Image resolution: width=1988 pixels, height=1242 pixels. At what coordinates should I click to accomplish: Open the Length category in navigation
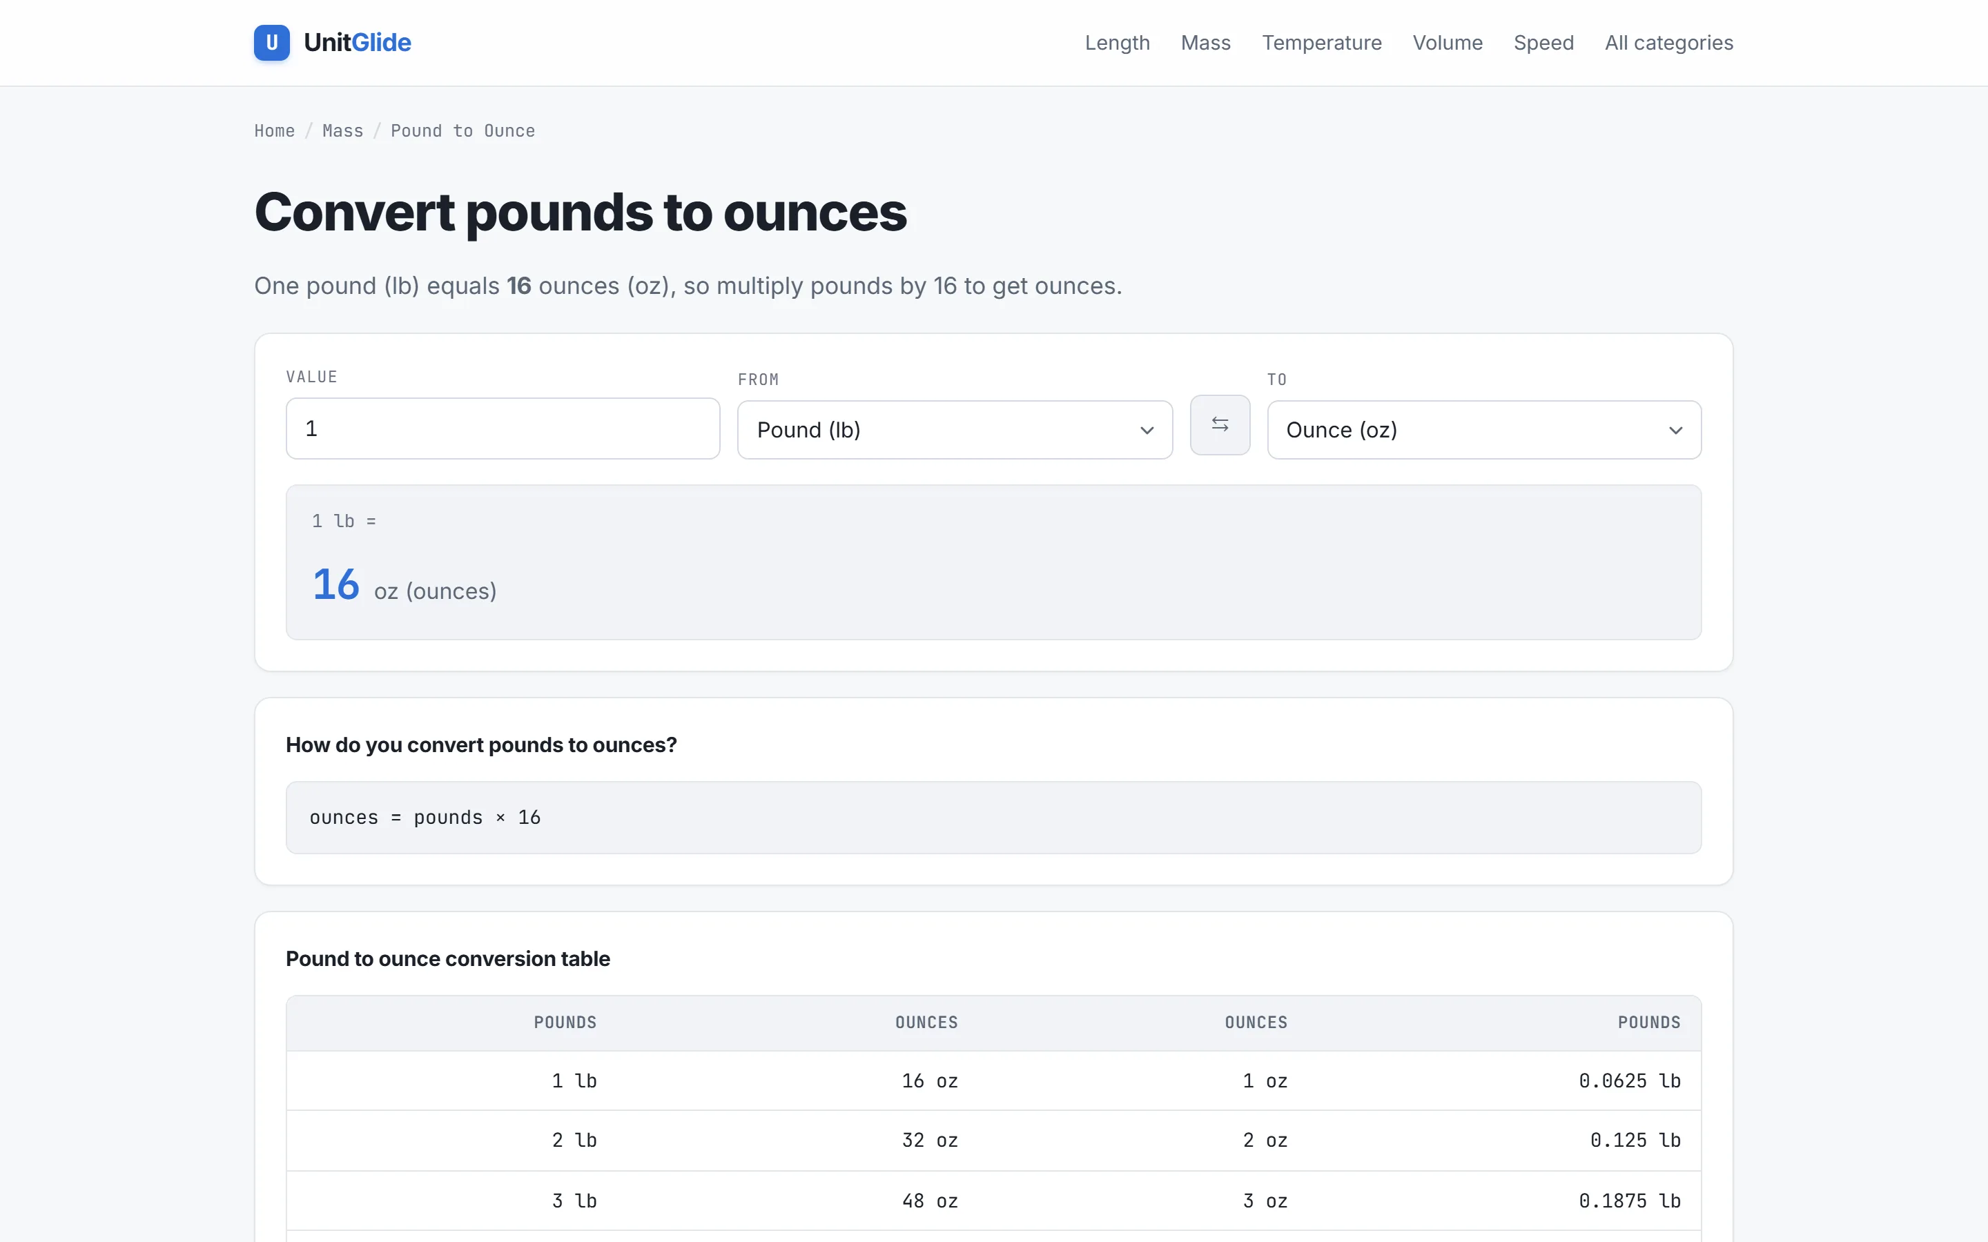pyautogui.click(x=1118, y=43)
